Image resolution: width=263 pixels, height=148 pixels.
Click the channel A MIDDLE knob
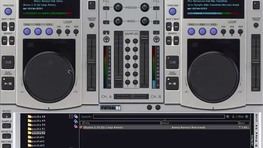pos(118,7)
